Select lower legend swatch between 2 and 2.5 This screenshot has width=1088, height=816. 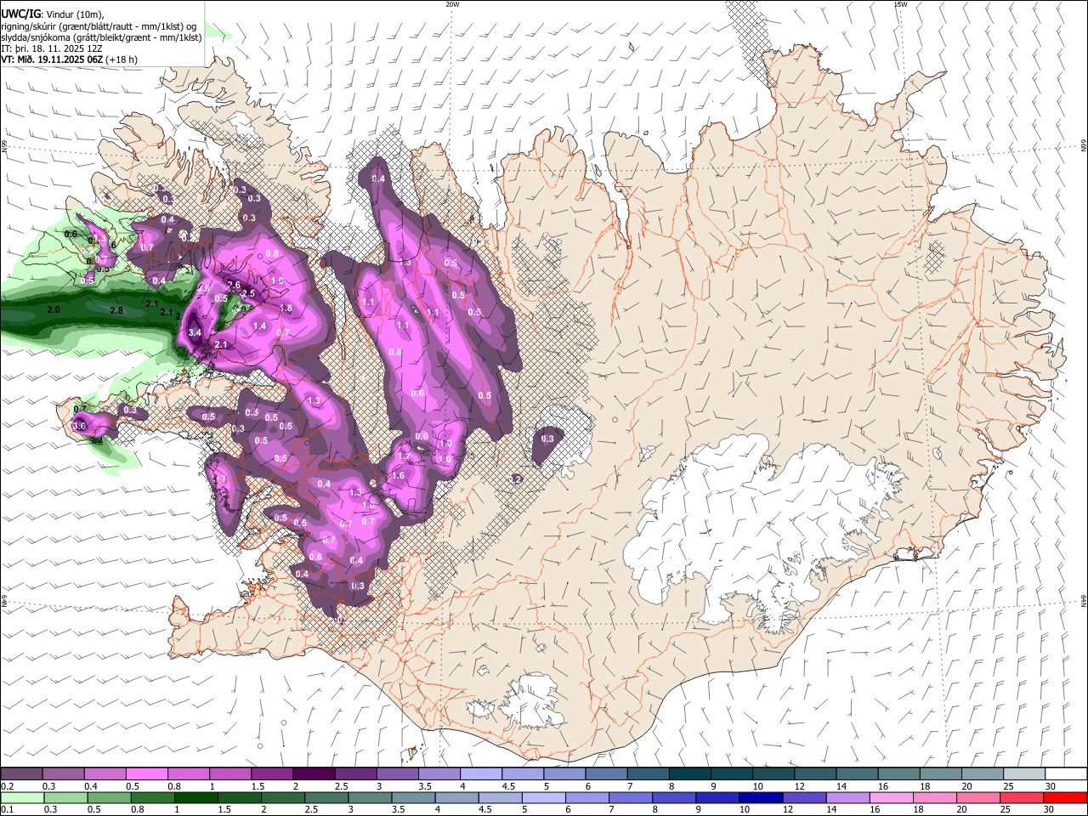point(282,797)
